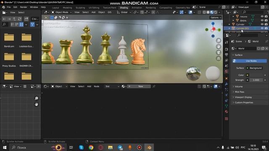Toggle viewport overlays button
Viewport: 269px width, 151px height.
point(190,12)
